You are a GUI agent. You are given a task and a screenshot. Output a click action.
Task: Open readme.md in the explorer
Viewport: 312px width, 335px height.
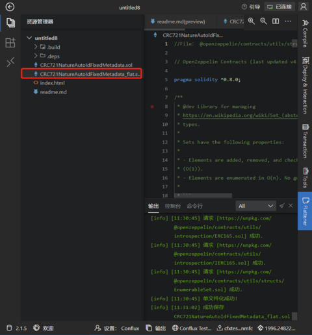point(50,92)
